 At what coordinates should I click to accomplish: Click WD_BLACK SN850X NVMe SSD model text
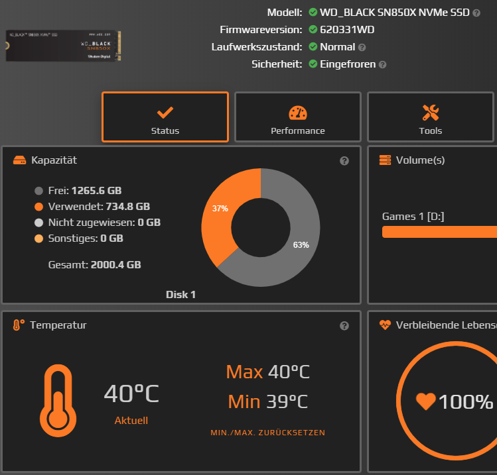(x=395, y=13)
